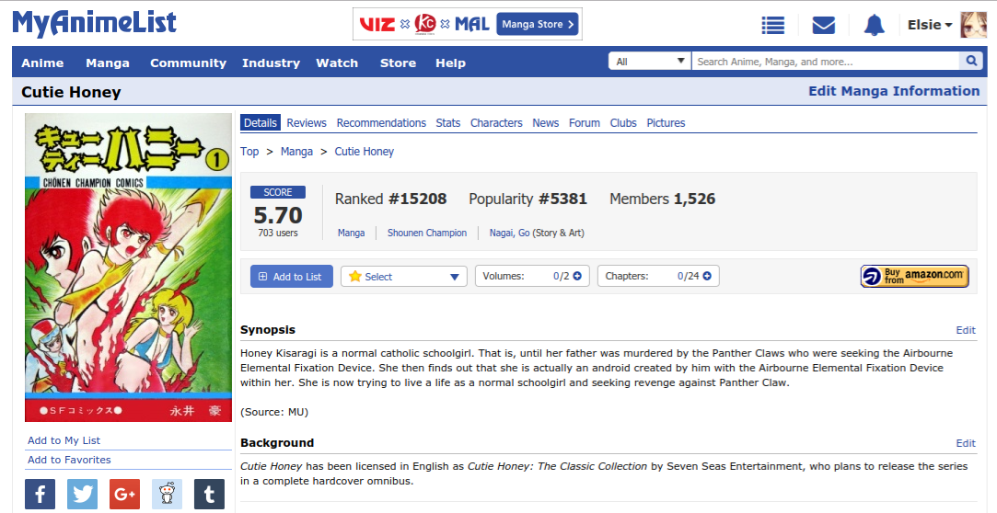Switch to the Forum tab
The height and width of the screenshot is (513, 997).
point(585,122)
